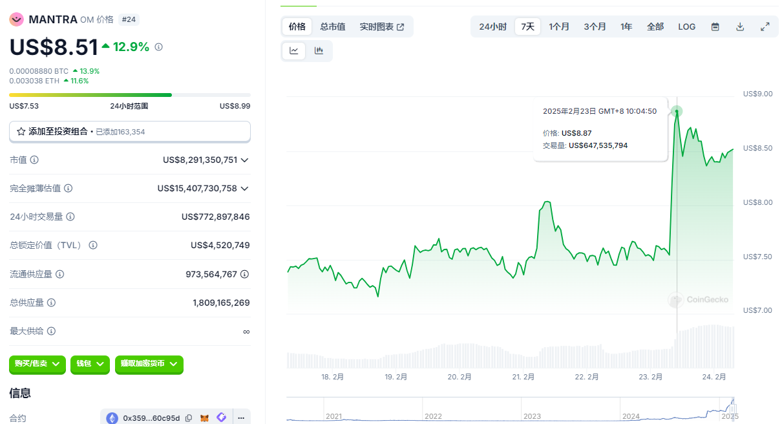This screenshot has height=424, width=782.
Task: Select the line chart view icon
Action: [294, 51]
